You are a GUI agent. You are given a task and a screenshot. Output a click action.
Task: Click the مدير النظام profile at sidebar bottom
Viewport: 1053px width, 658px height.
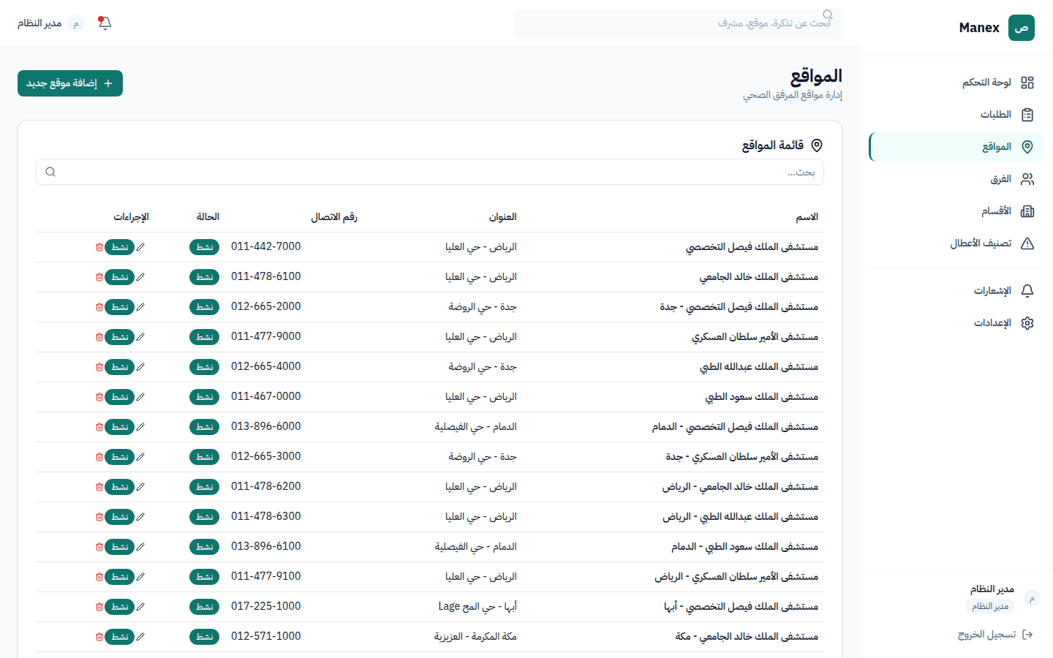[1002, 598]
